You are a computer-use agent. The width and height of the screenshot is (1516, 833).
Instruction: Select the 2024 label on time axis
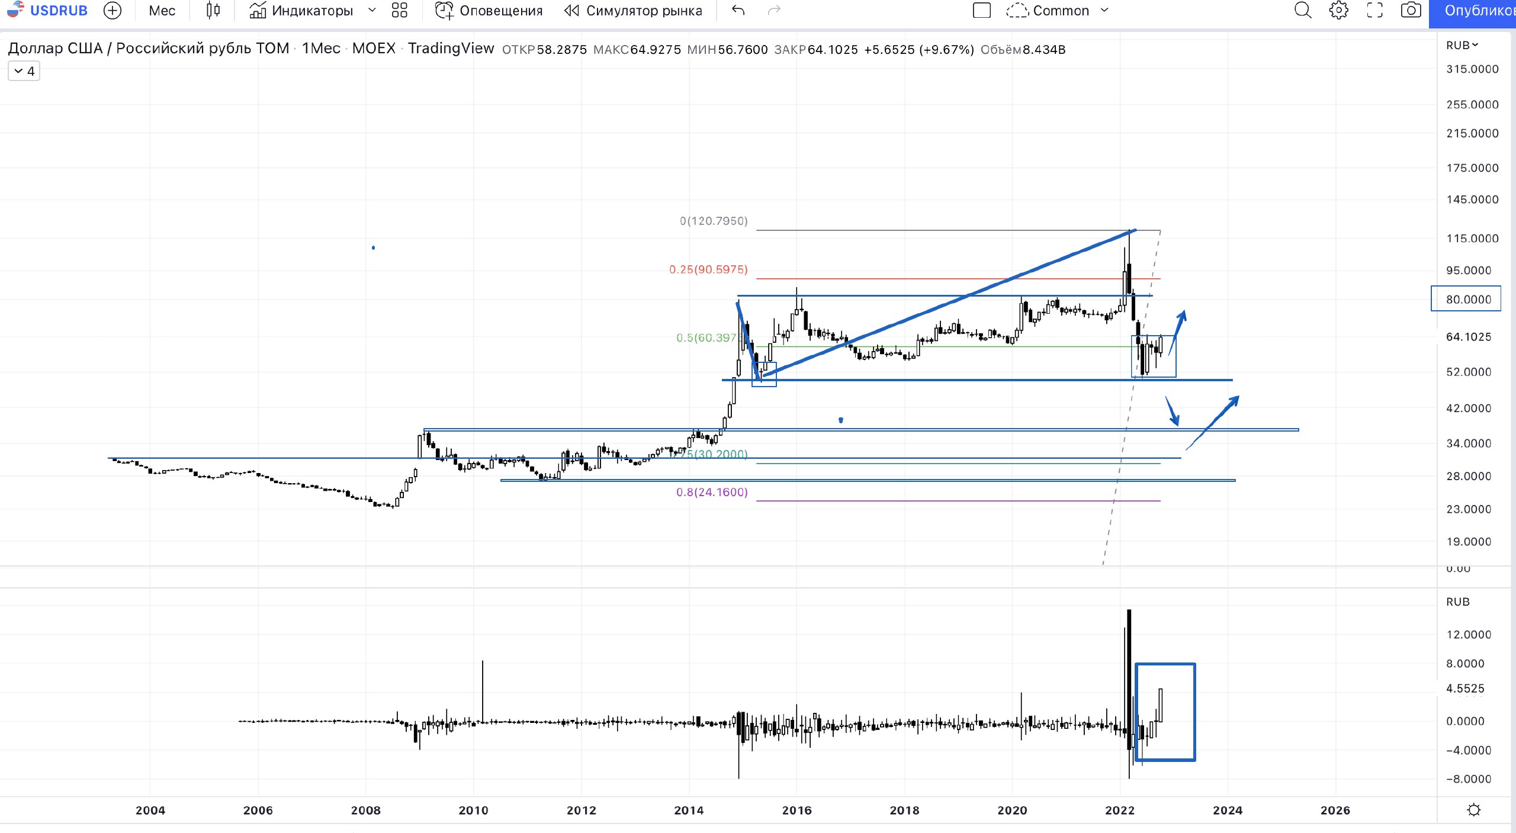[1228, 811]
